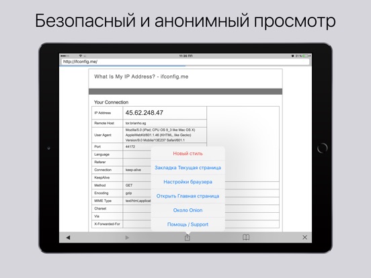Click the Method row label
Screen dimensions: 371x278
(100, 185)
